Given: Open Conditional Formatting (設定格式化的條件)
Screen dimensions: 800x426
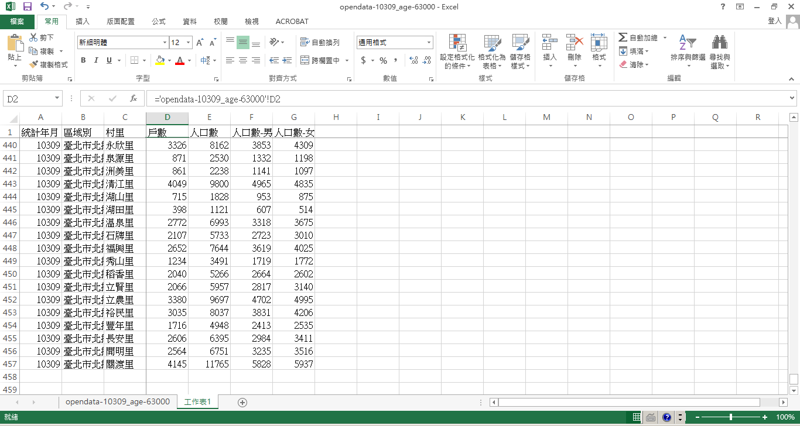Looking at the screenshot, I should pos(457,51).
